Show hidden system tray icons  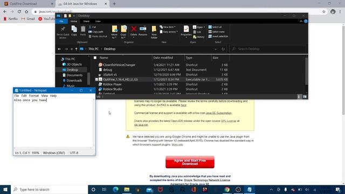[271, 190]
